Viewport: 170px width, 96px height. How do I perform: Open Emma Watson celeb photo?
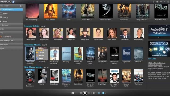tap(112, 33)
